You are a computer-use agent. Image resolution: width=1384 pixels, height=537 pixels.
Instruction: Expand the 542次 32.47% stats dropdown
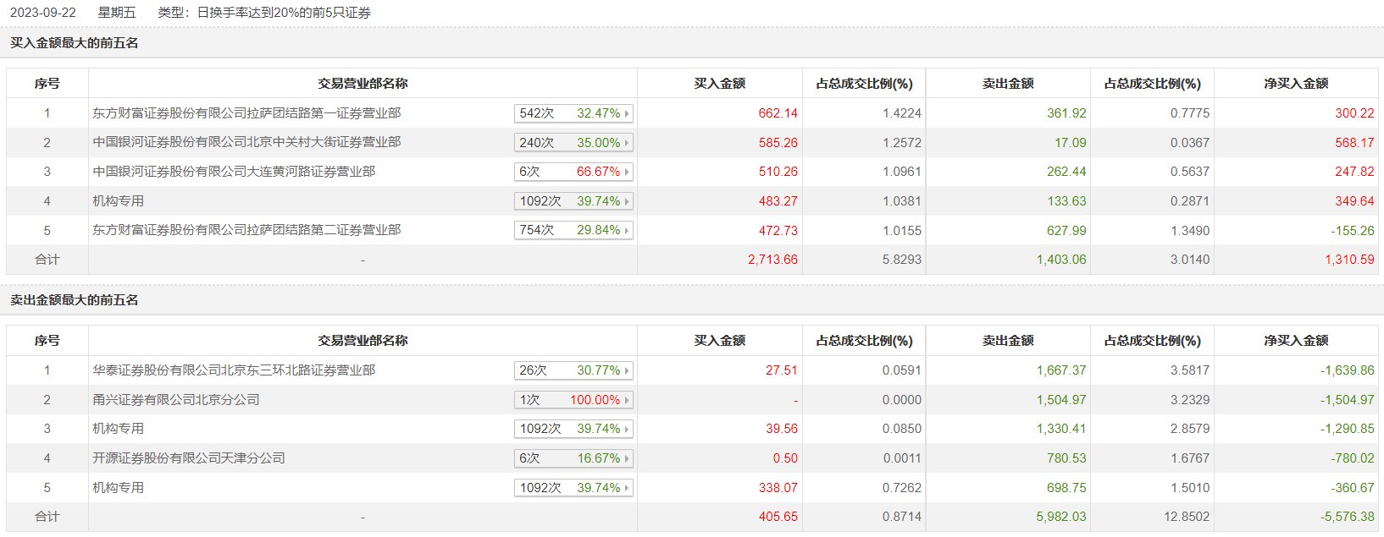pyautogui.click(x=573, y=113)
